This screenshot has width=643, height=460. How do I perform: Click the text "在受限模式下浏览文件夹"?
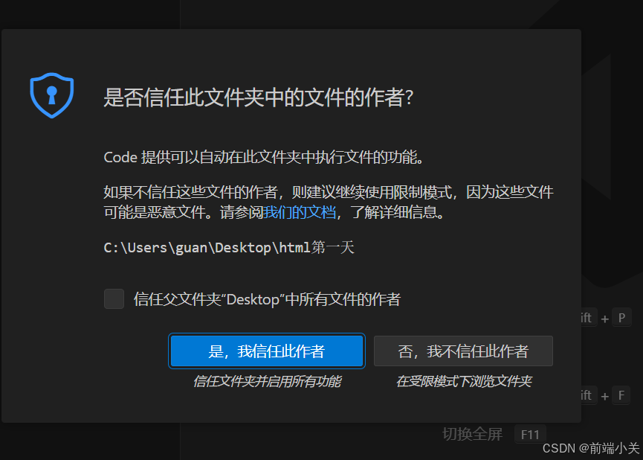pyautogui.click(x=463, y=382)
